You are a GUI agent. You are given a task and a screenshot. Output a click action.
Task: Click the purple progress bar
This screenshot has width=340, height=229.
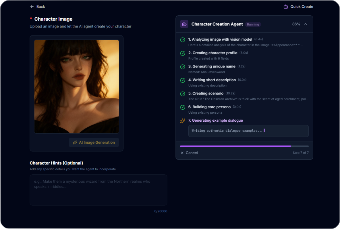pyautogui.click(x=235, y=146)
